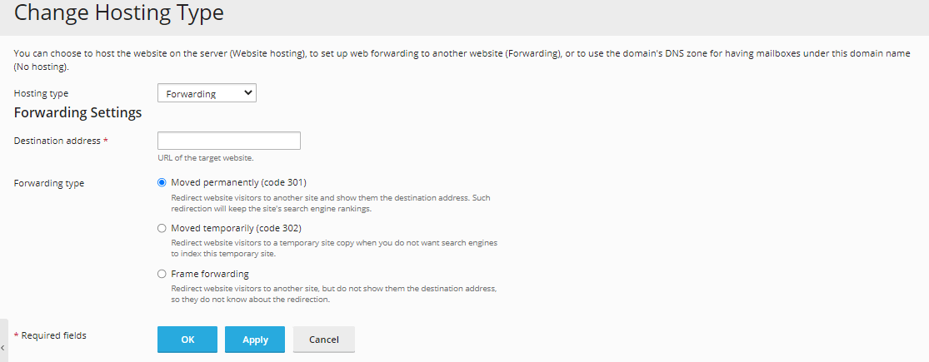Click the "Required fields" note text
The width and height of the screenshot is (929, 362).
[x=54, y=335]
